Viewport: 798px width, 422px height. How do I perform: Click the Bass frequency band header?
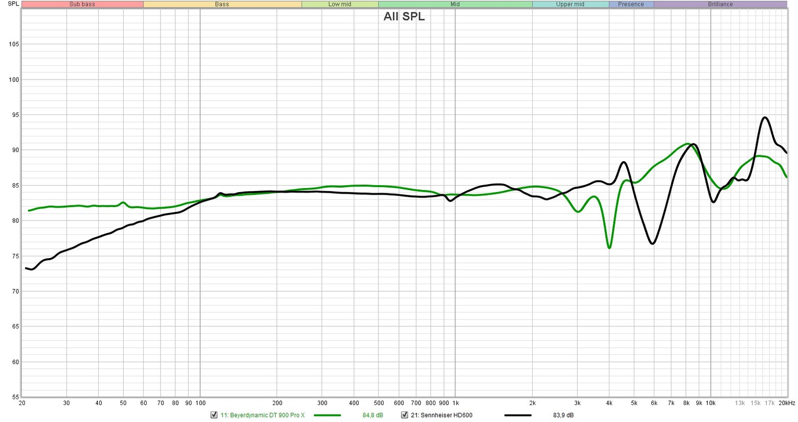(222, 4)
